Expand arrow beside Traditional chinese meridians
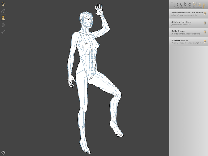The height and width of the screenshot is (156, 208). point(205,14)
